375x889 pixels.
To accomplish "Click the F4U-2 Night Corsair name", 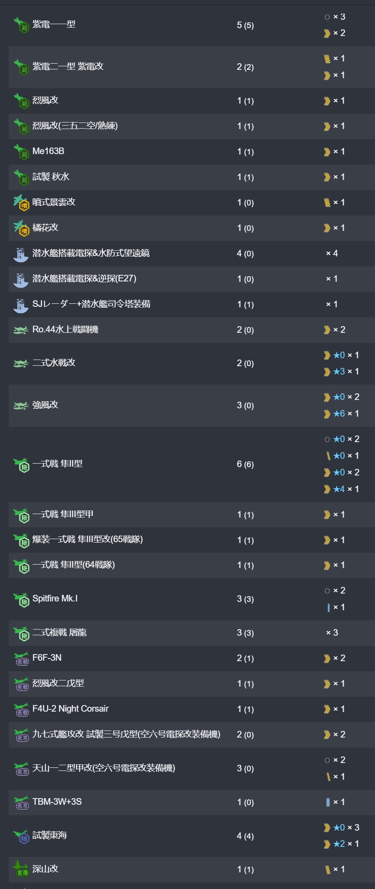I will pyautogui.click(x=70, y=709).
